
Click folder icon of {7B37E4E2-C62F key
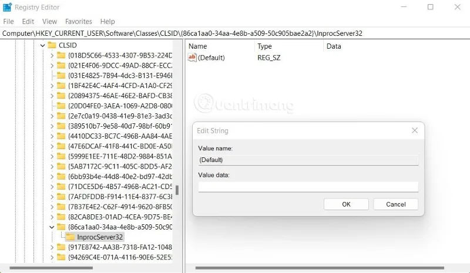61,207
